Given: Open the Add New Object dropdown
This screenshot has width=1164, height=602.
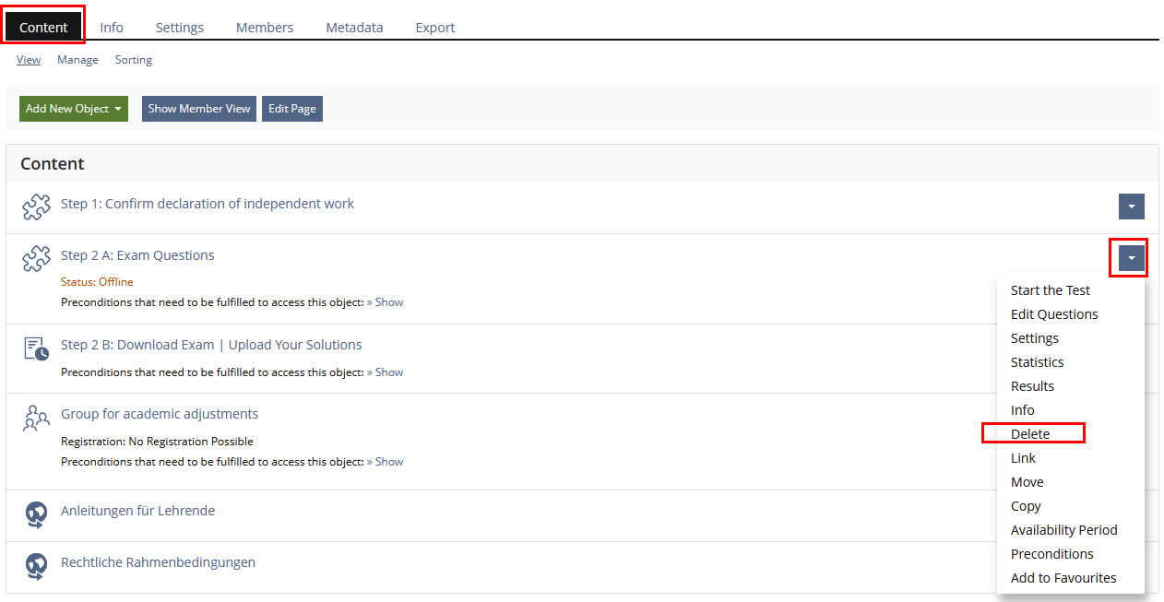Looking at the screenshot, I should [73, 109].
